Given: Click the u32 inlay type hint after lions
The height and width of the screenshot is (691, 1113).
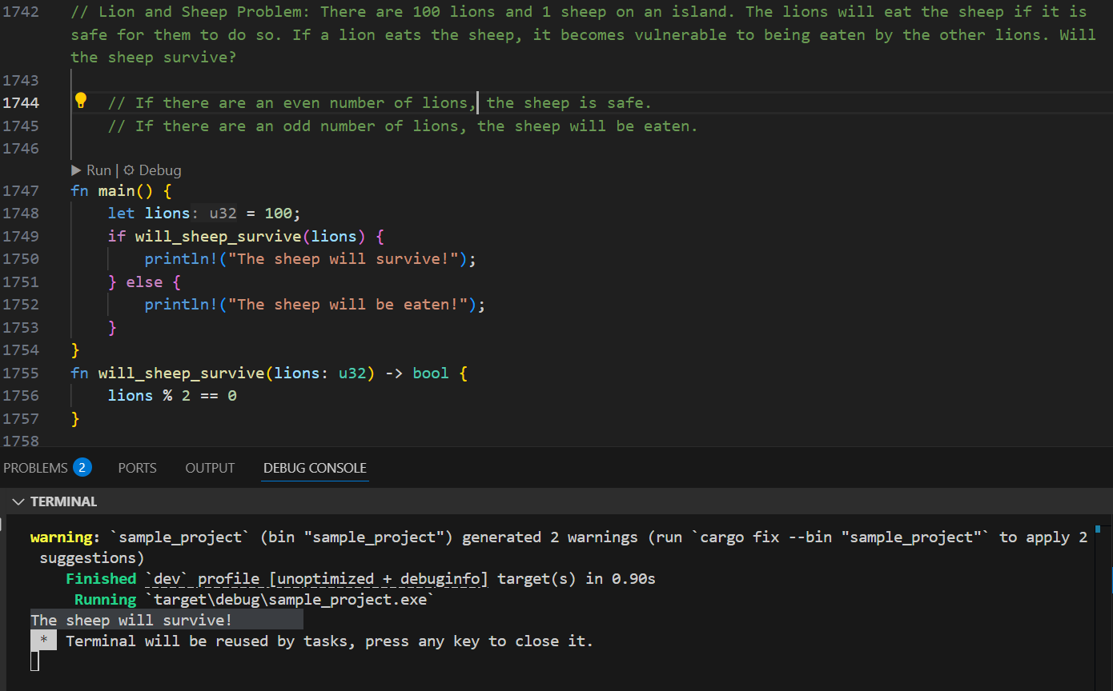Looking at the screenshot, I should 223,214.
